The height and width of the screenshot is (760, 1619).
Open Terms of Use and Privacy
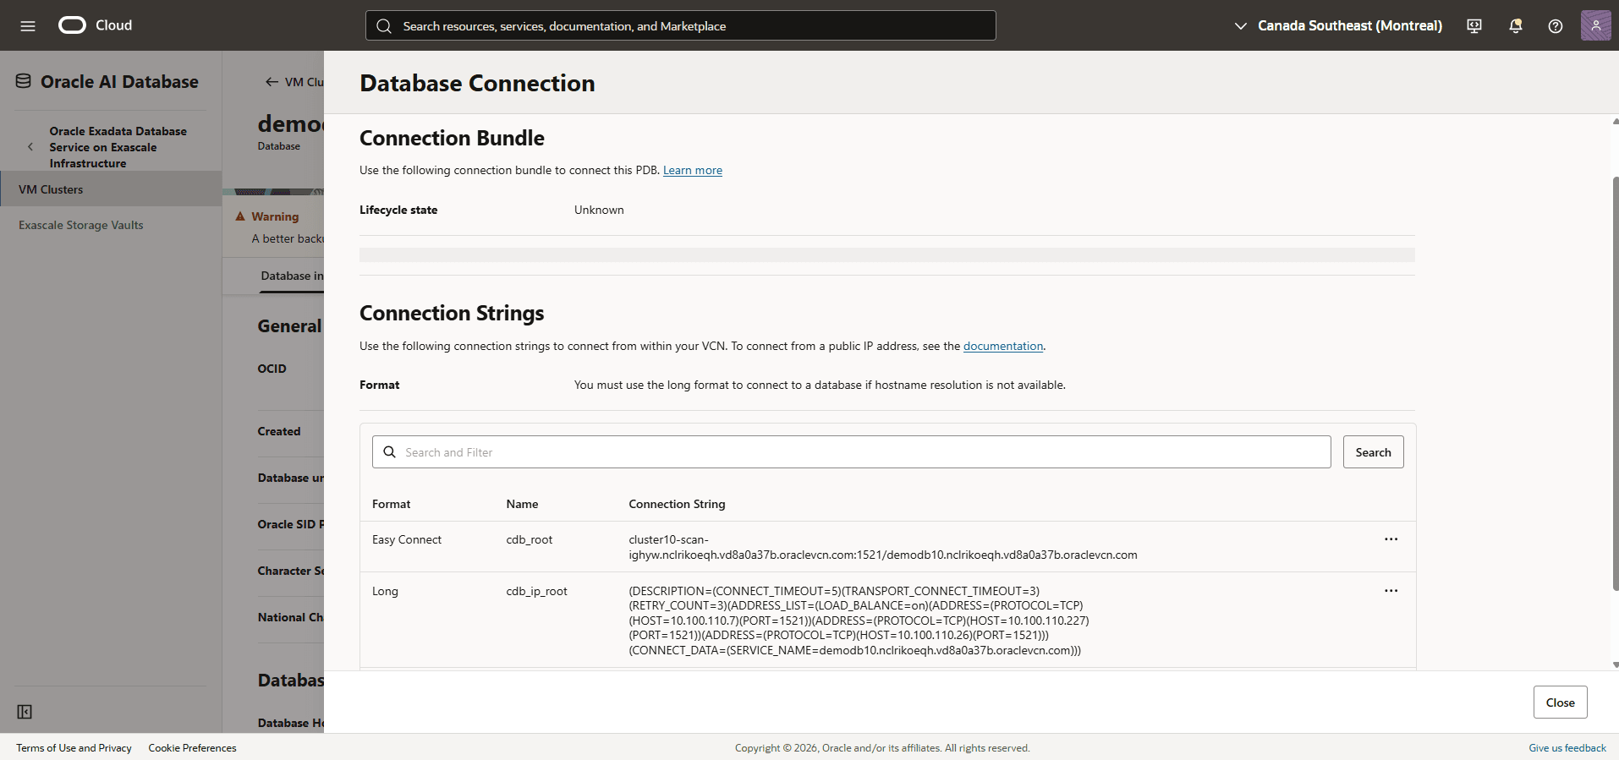(x=74, y=748)
